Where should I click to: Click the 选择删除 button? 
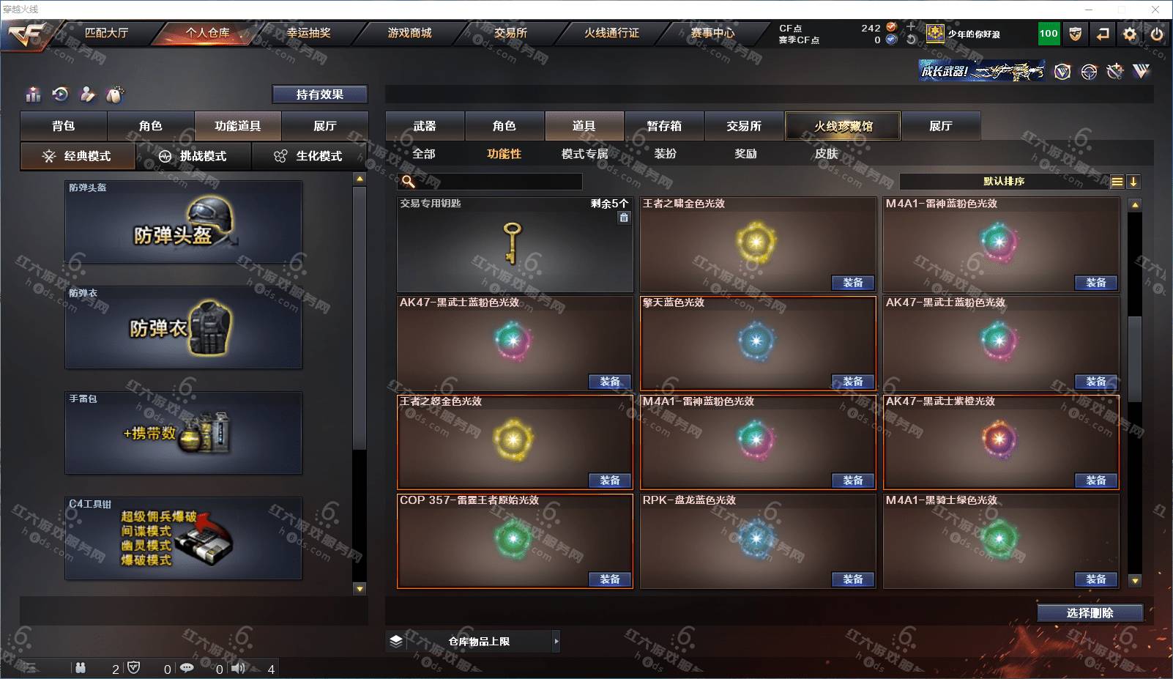(x=1090, y=613)
